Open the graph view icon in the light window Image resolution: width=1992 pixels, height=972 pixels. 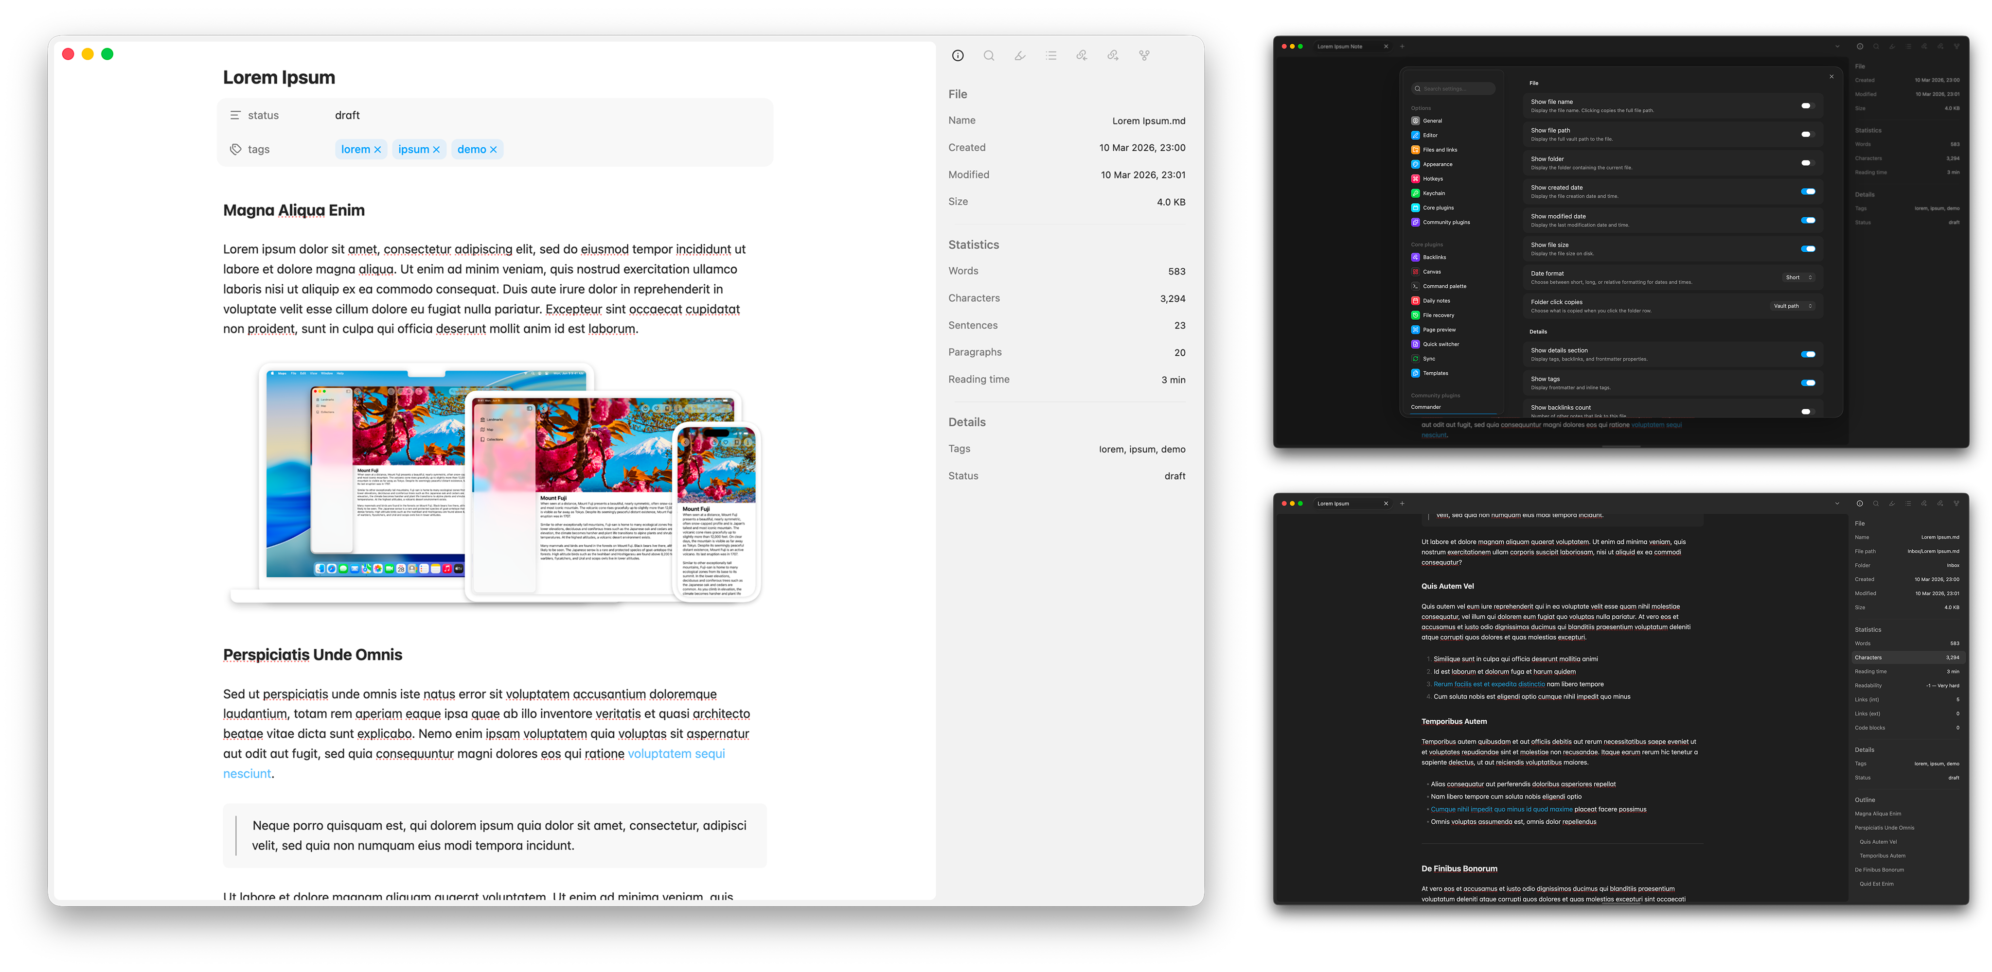pyautogui.click(x=1144, y=55)
